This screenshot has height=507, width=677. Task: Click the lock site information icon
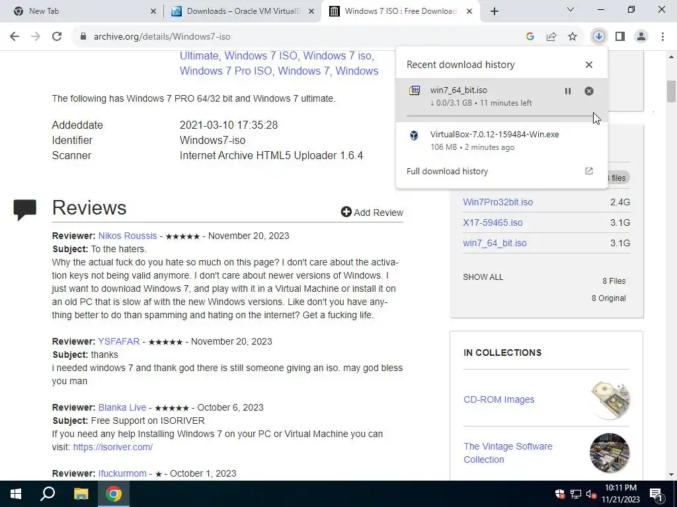pyautogui.click(x=83, y=37)
